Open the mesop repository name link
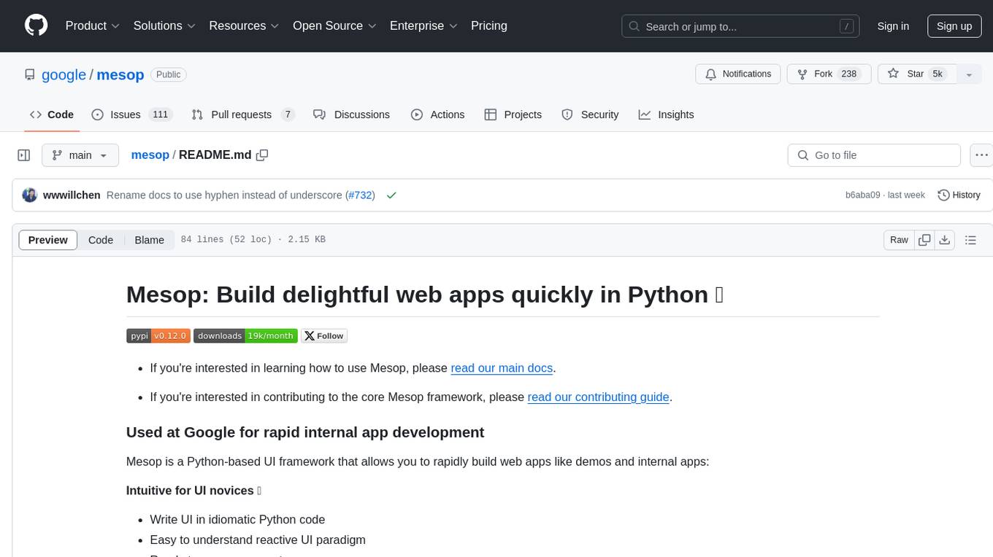Viewport: 993px width, 557px height. click(x=120, y=74)
